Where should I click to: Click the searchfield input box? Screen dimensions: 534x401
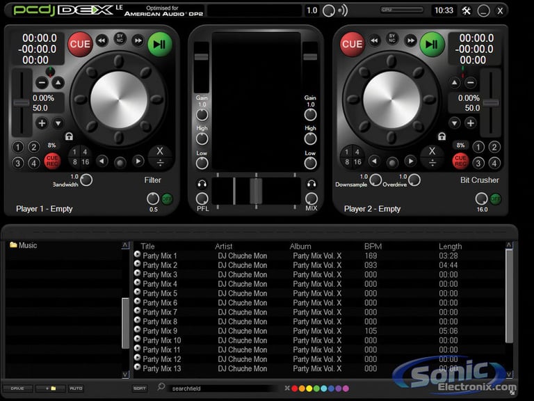pyautogui.click(x=223, y=388)
